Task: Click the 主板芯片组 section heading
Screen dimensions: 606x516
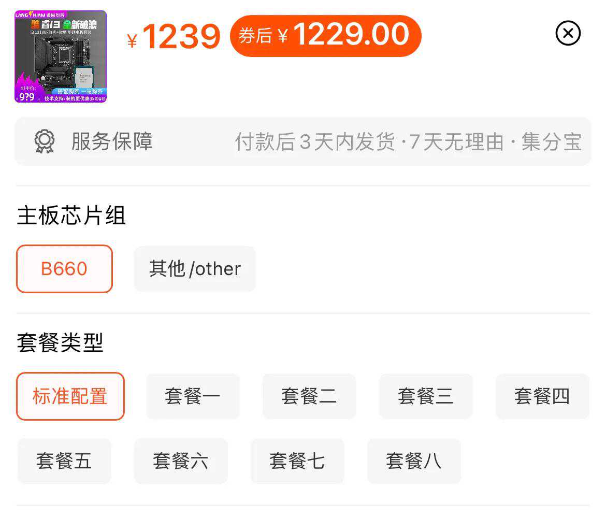Action: click(x=71, y=216)
